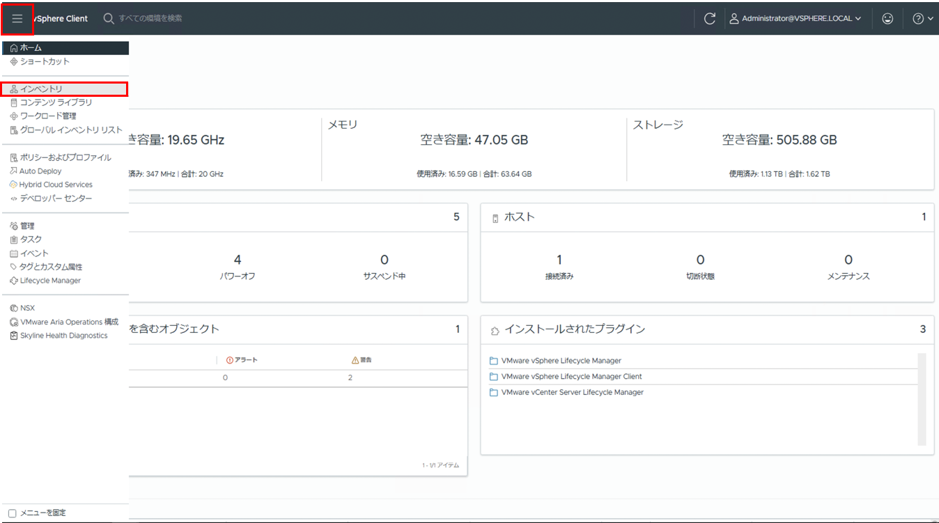Screen dimensions: 939x523
Task: Click the search magnifier icon
Action: pyautogui.click(x=109, y=19)
